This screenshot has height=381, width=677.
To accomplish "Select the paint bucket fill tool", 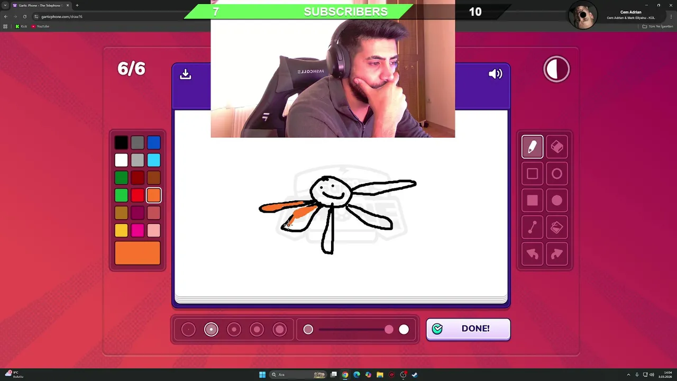I will (557, 228).
